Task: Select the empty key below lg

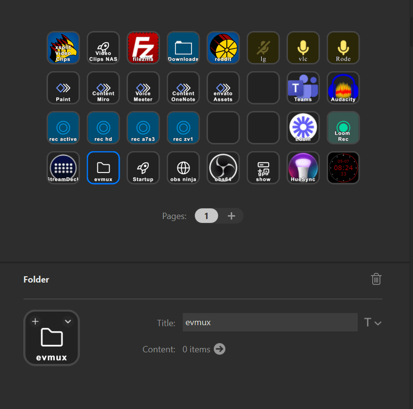Action: pyautogui.click(x=263, y=88)
